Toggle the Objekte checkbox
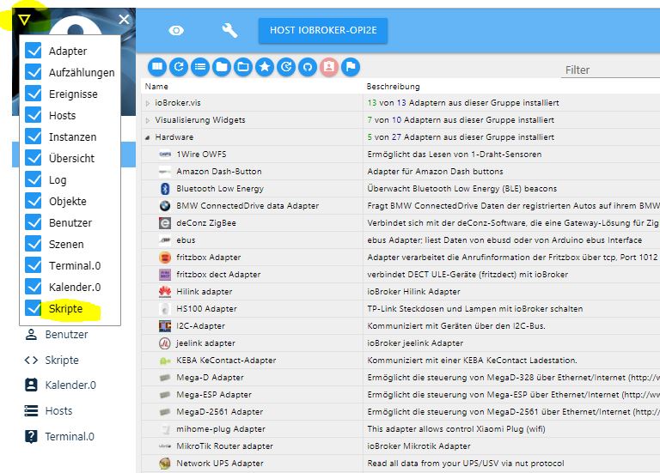 click(34, 201)
